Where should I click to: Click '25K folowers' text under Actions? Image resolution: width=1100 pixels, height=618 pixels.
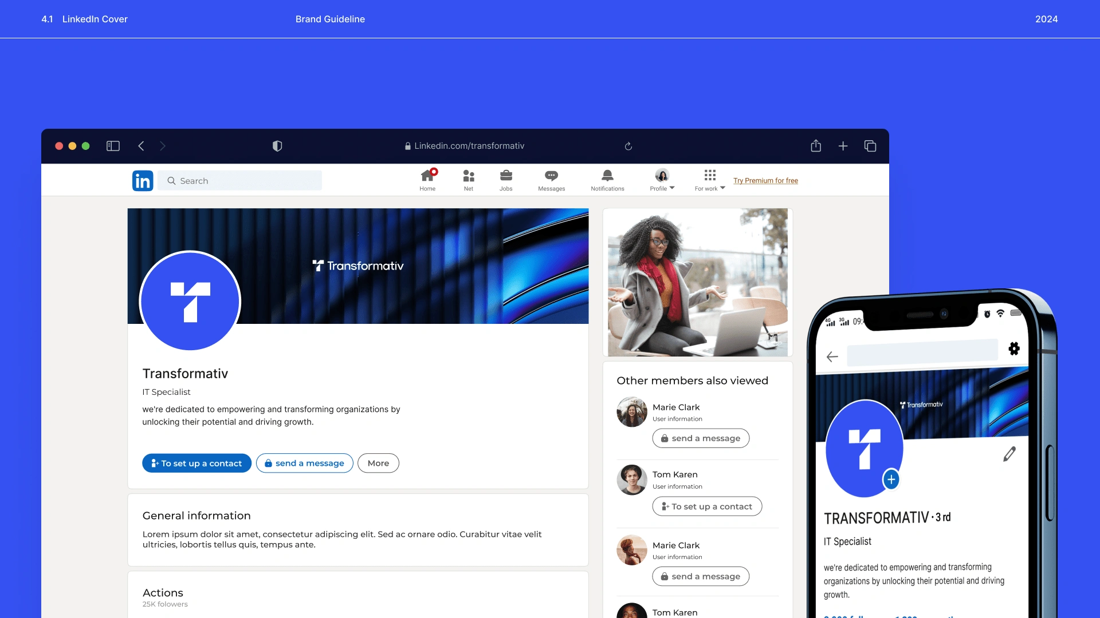[165, 604]
